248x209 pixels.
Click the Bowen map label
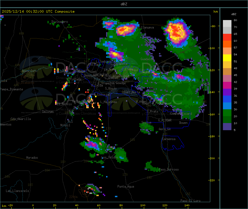(183, 123)
